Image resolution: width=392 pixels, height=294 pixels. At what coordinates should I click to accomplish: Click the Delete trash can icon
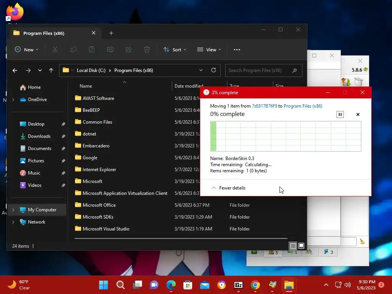[x=147, y=49]
